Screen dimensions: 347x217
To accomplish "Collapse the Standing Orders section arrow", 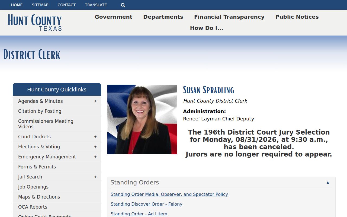I will pyautogui.click(x=328, y=183).
